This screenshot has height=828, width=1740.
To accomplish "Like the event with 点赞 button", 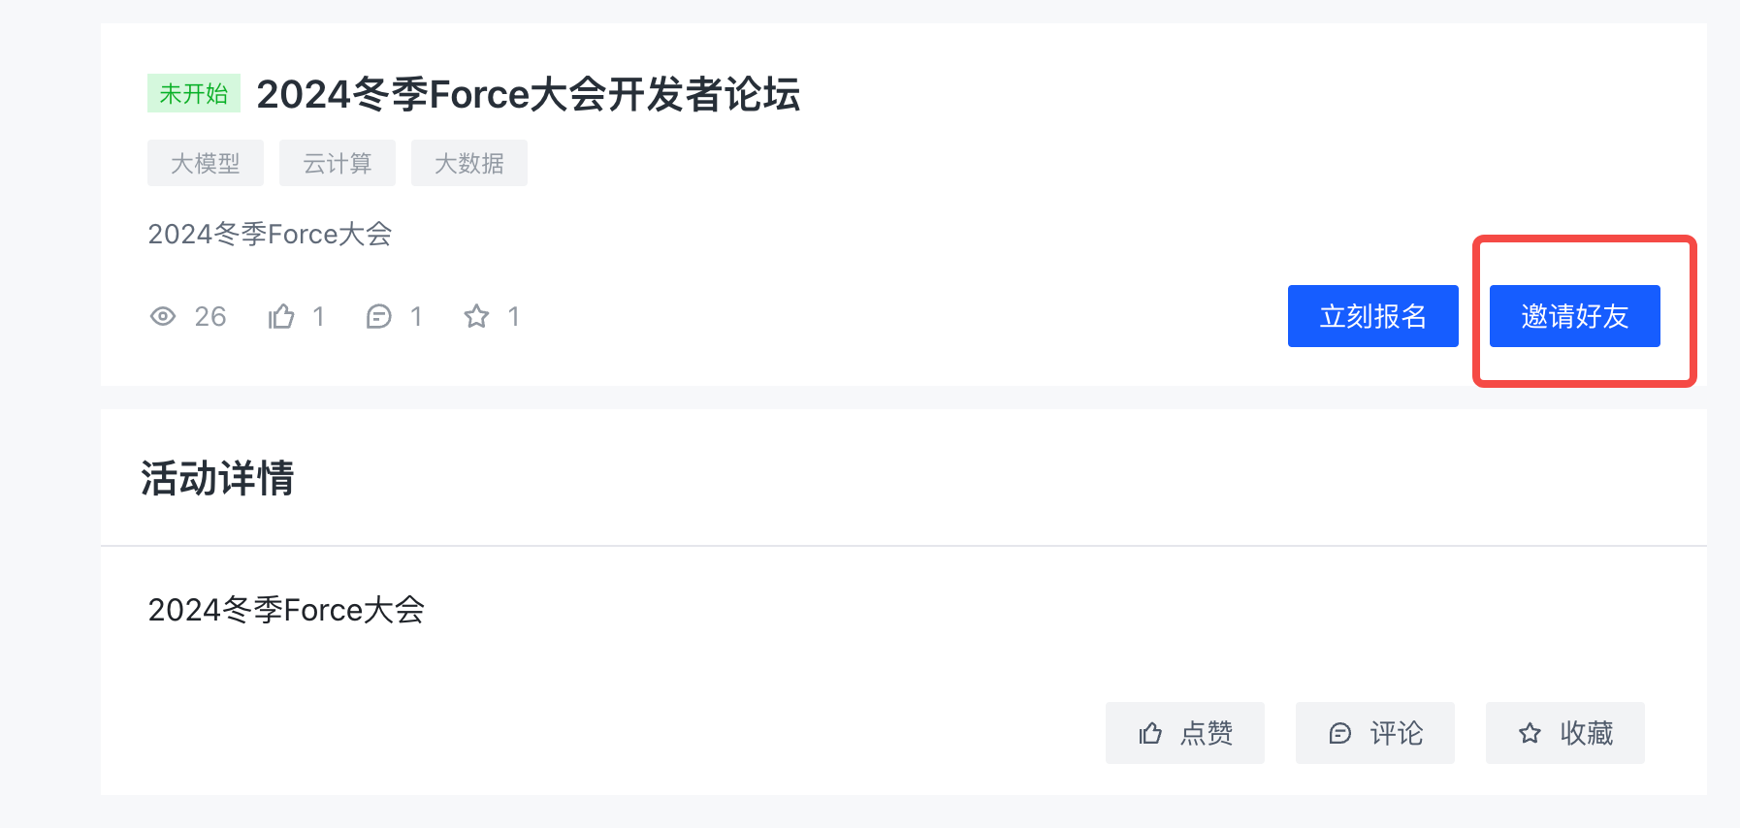I will (1185, 733).
